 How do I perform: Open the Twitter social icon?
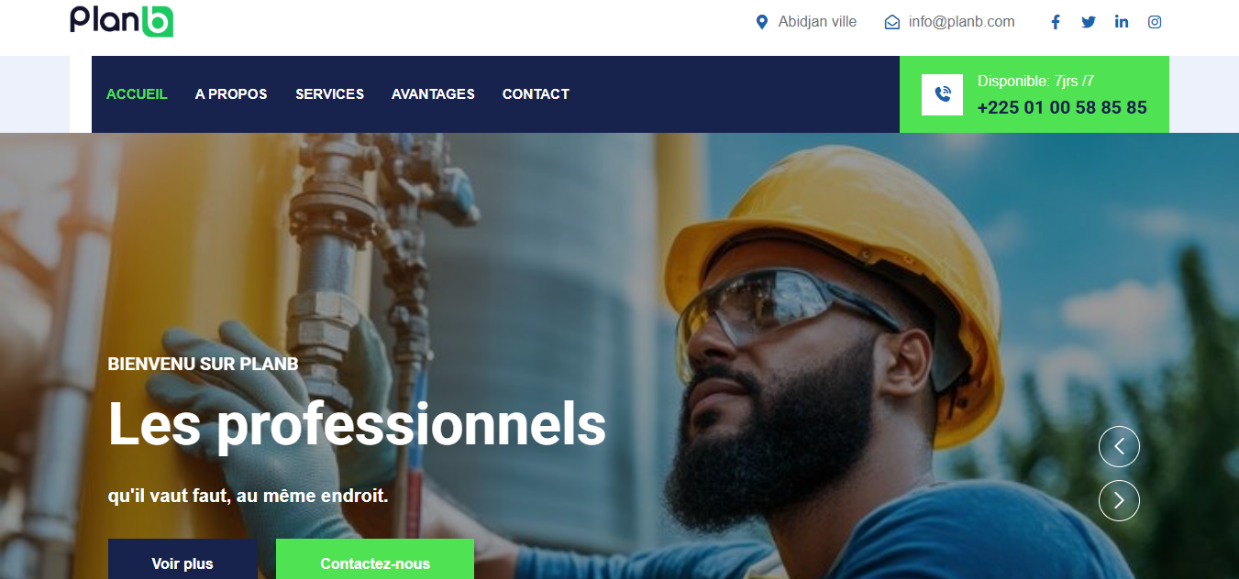pyautogui.click(x=1089, y=22)
